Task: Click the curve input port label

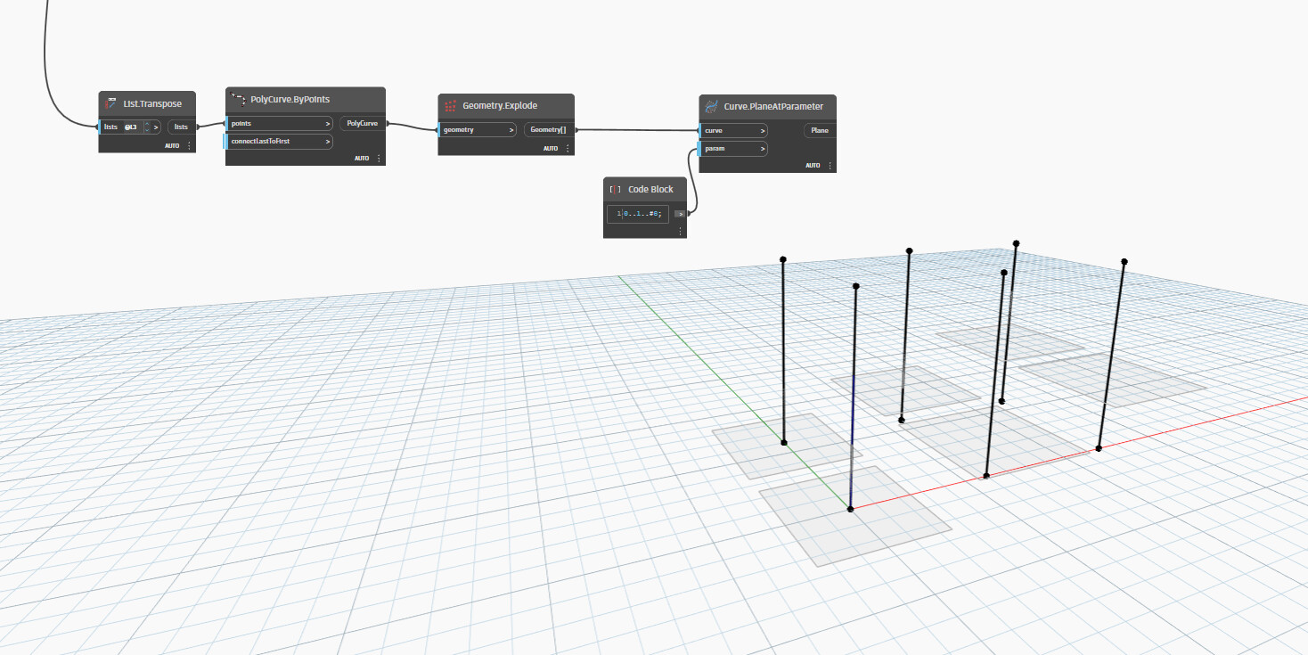Action: [x=714, y=130]
